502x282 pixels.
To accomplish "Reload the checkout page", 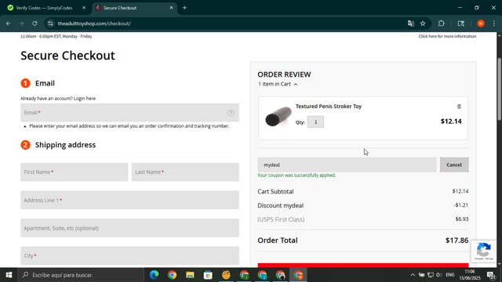I will 35,23.
